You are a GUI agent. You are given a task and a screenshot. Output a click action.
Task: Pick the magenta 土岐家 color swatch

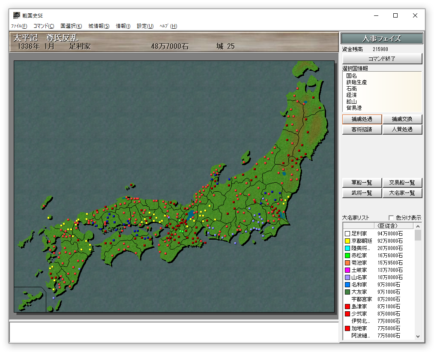pyautogui.click(x=347, y=270)
